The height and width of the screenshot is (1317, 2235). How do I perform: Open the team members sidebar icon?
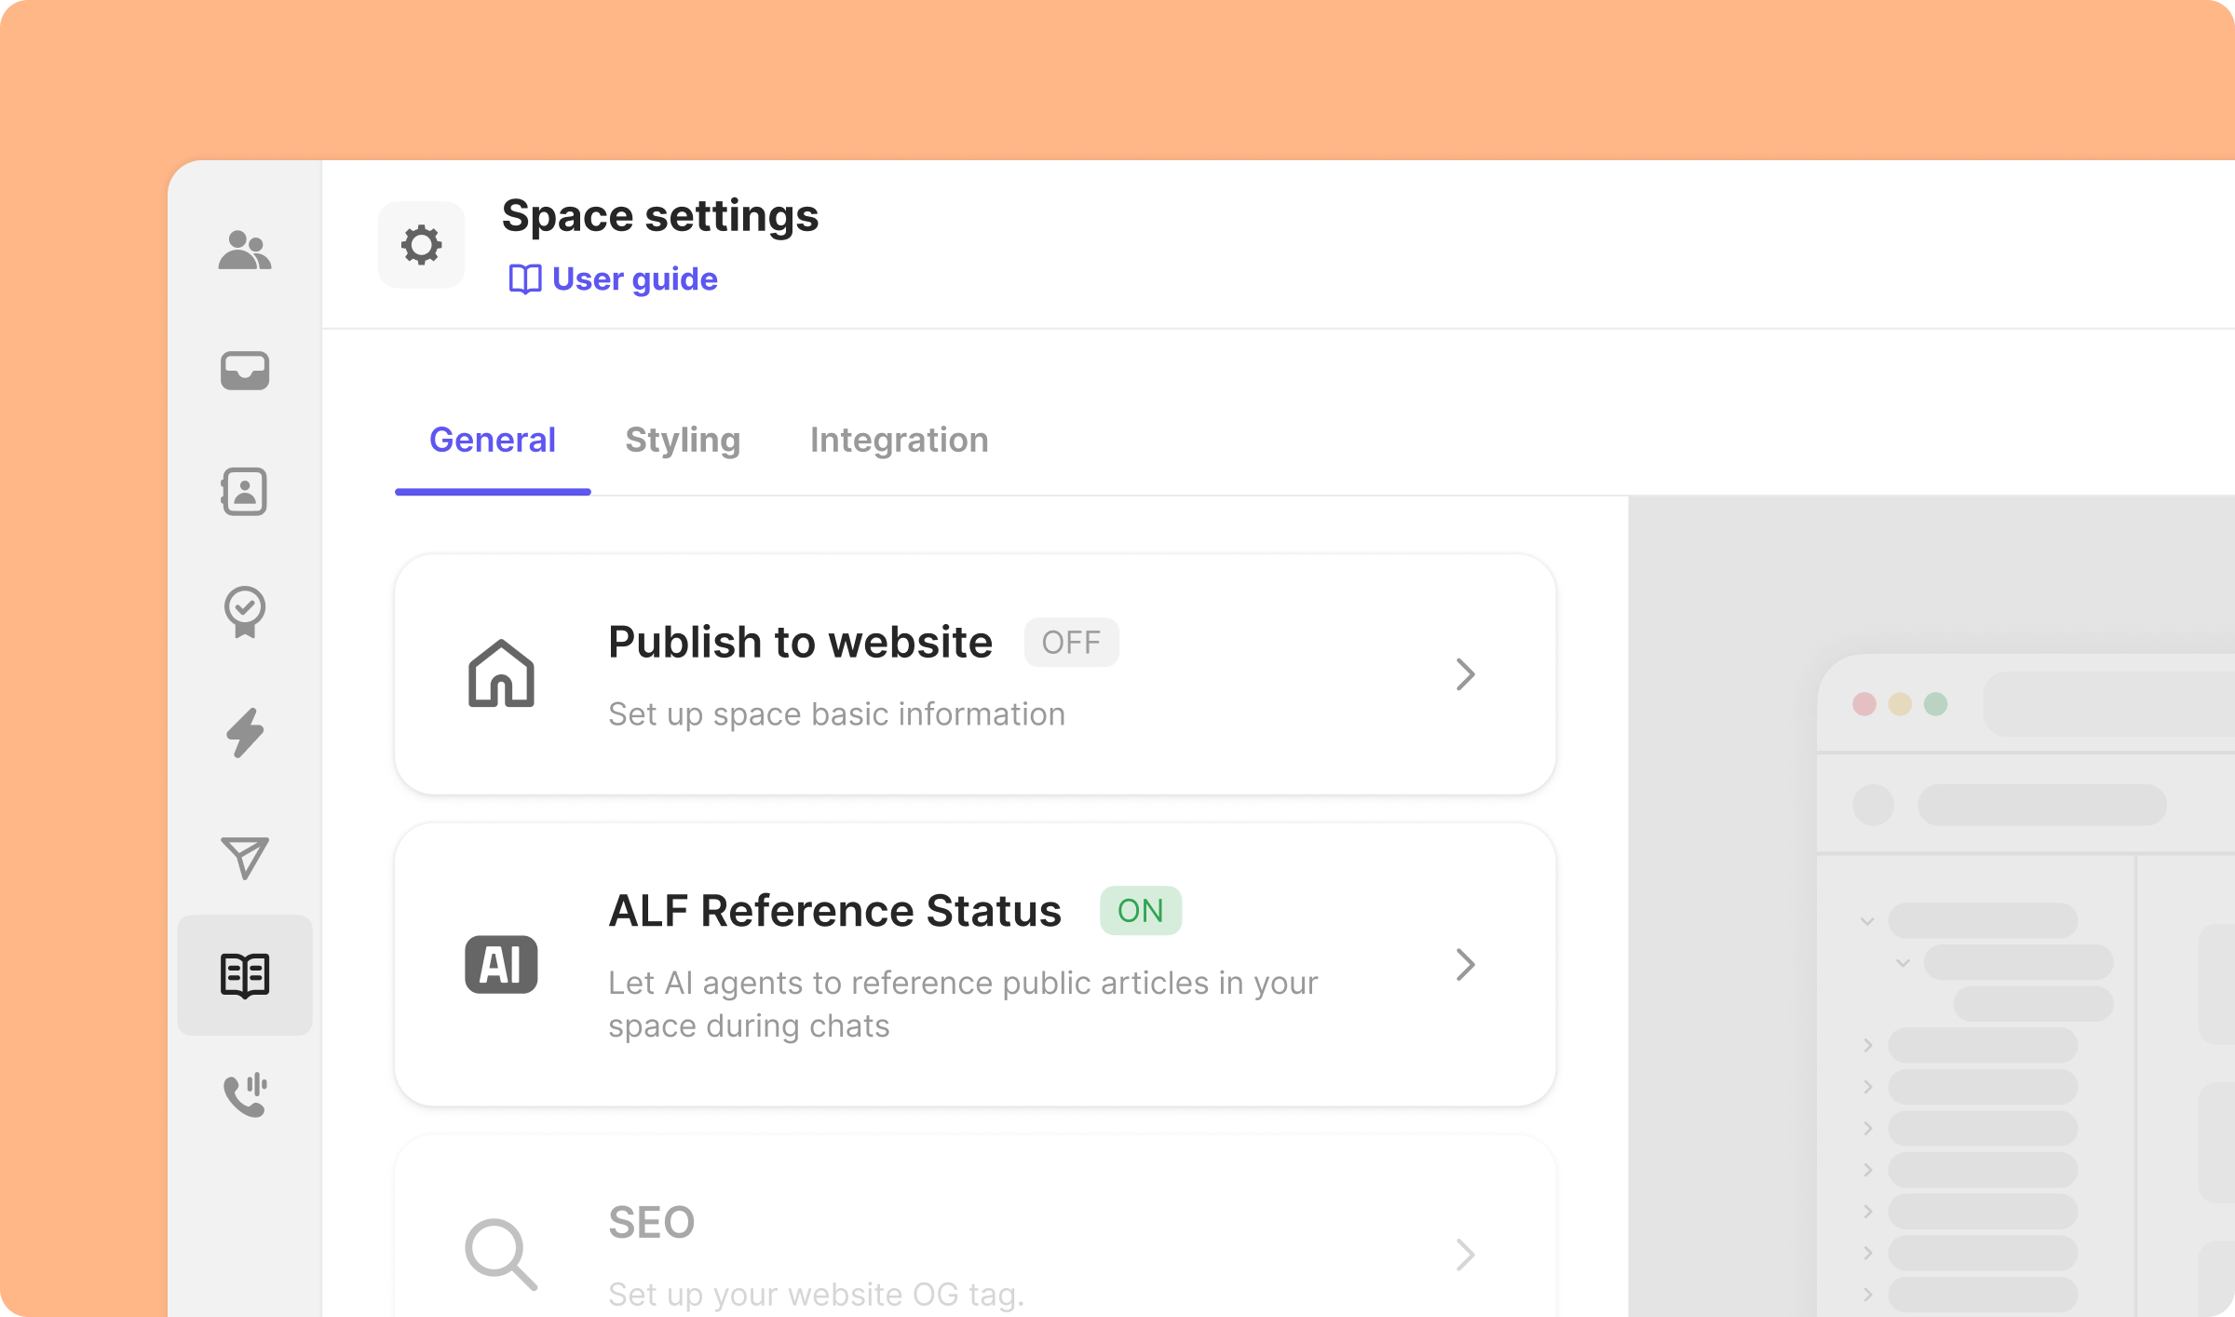coord(245,250)
